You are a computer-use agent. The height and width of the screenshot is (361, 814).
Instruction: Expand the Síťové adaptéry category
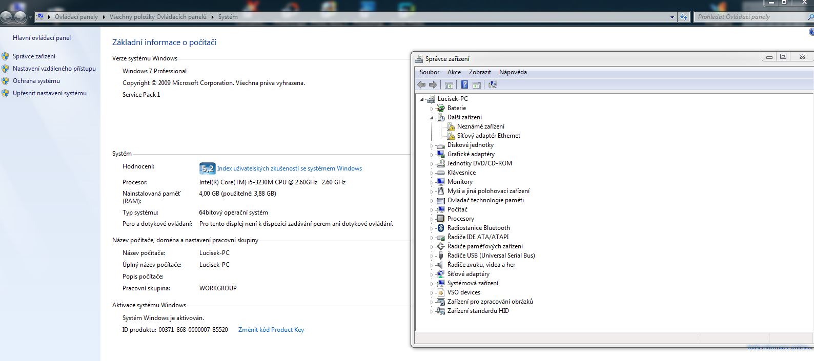tap(432, 274)
